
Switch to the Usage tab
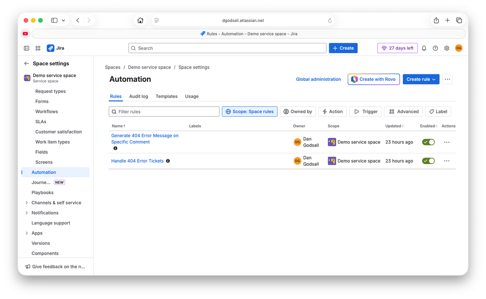click(192, 96)
